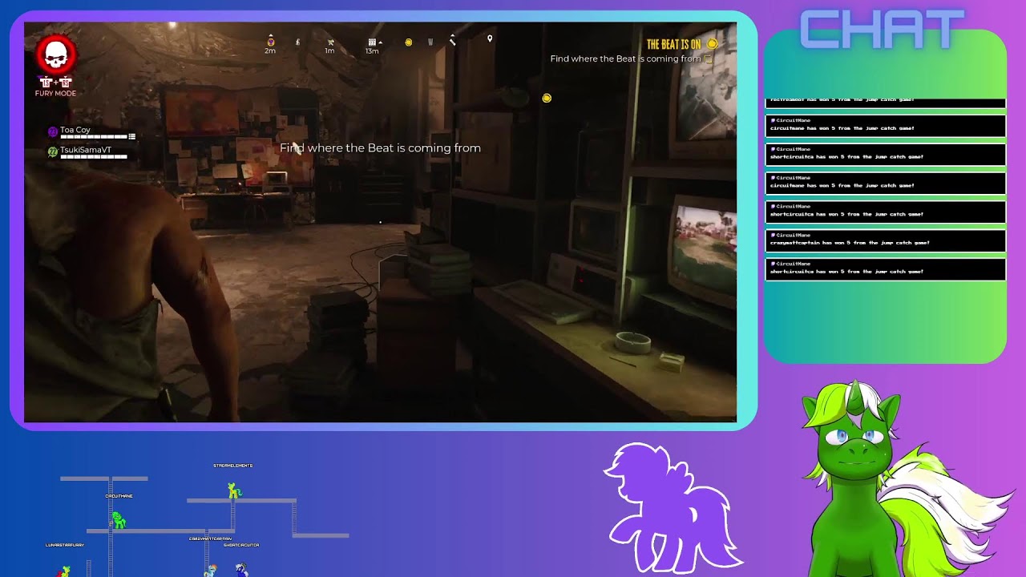Viewport: 1026px width, 577px height.
Task: Click the white location pin on the compass
Action: click(x=490, y=38)
